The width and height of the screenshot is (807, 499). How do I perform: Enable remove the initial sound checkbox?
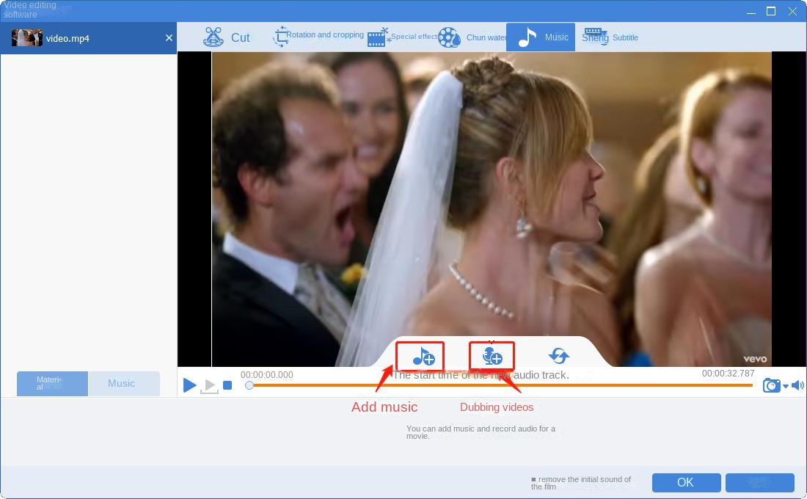pyautogui.click(x=534, y=479)
